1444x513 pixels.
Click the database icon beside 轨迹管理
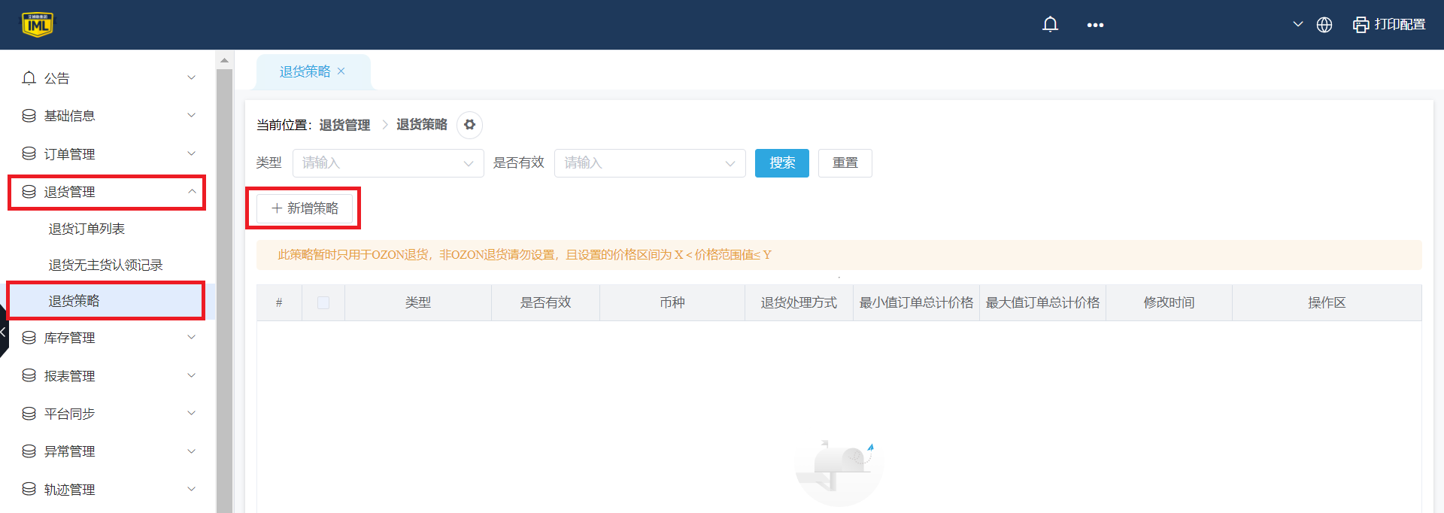coord(29,489)
